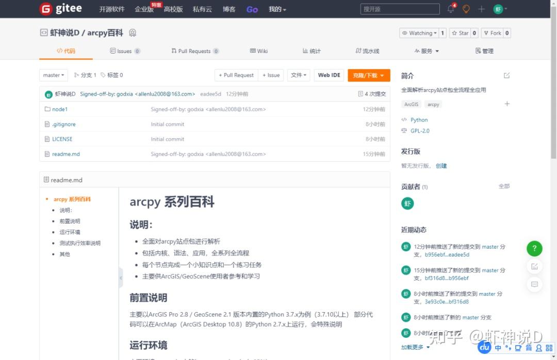Switch input language with the 中 toggle

tap(498, 348)
